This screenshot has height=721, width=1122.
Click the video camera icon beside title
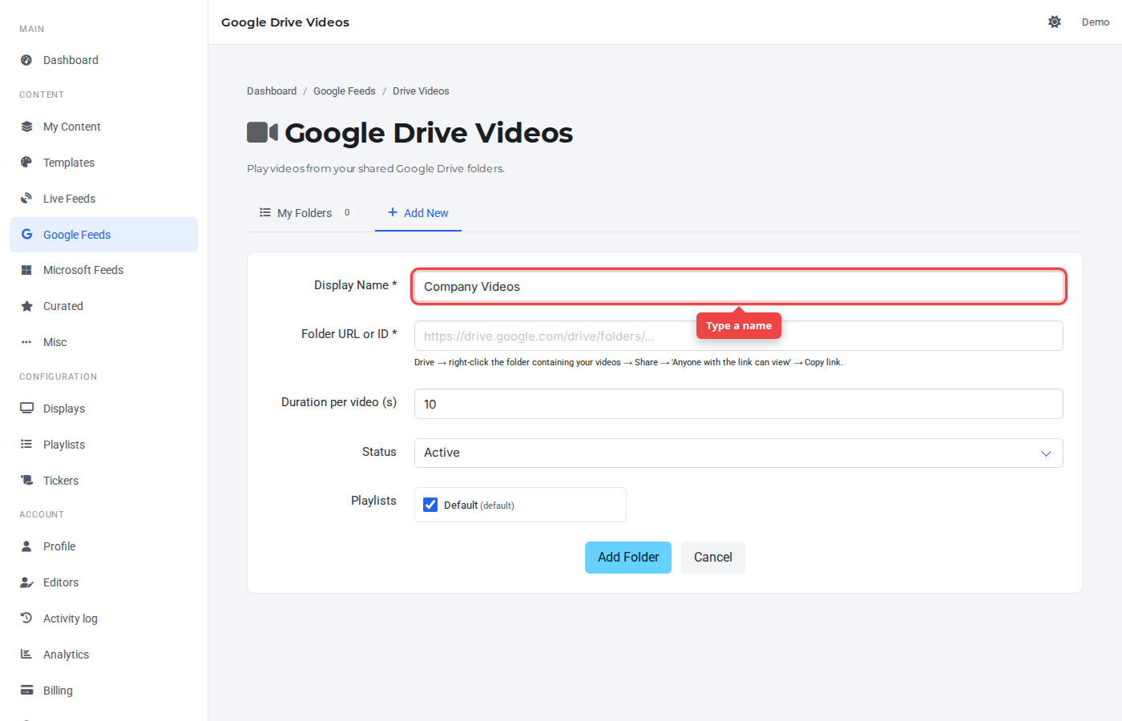(x=262, y=132)
